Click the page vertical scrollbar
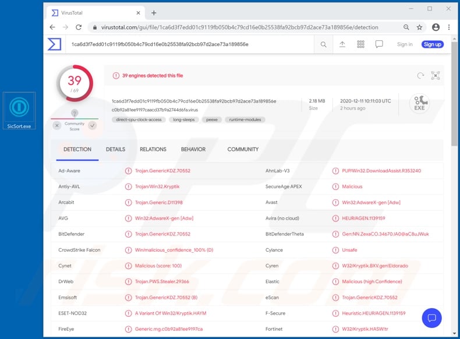 pos(454,94)
